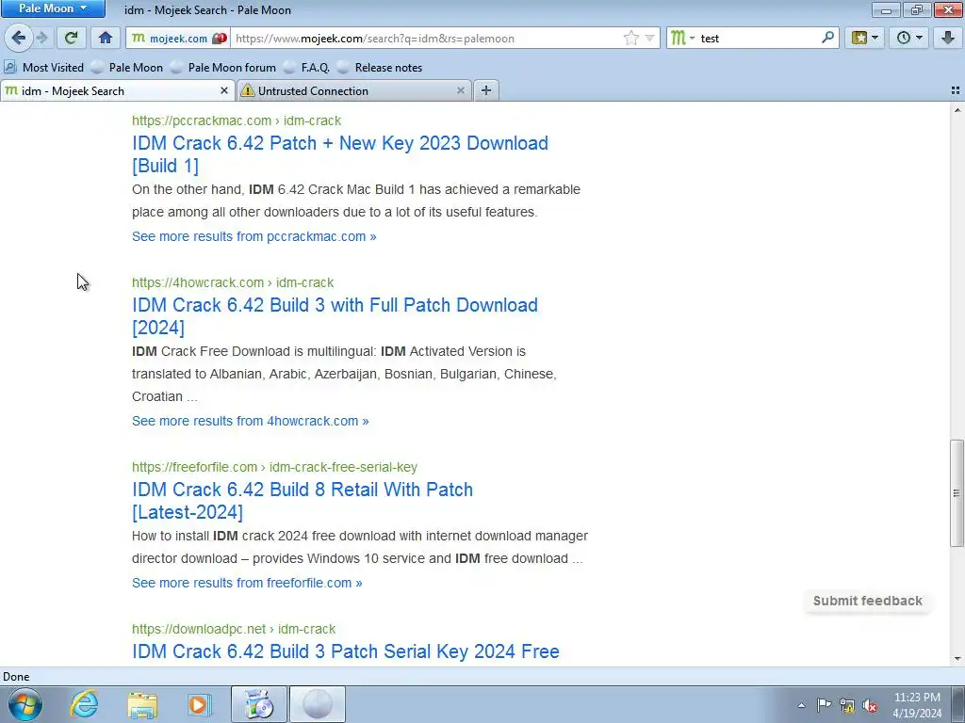Open IDM Crack 6.42 Patch + New Key result
Image resolution: width=965 pixels, height=723 pixels.
[x=339, y=154]
